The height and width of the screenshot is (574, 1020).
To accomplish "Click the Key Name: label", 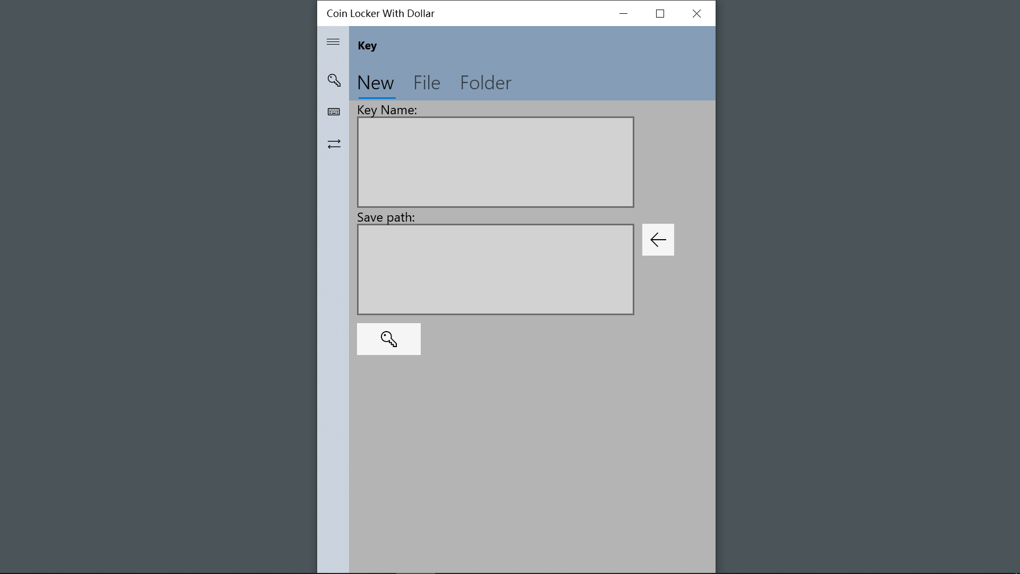I will coord(387,110).
